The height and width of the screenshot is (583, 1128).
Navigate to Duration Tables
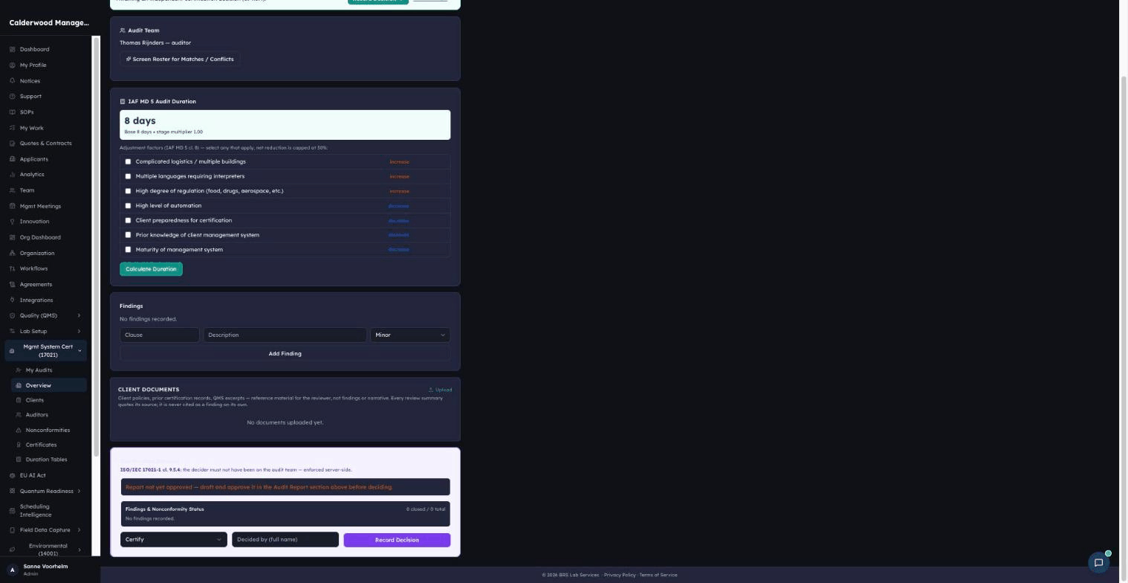pos(48,460)
